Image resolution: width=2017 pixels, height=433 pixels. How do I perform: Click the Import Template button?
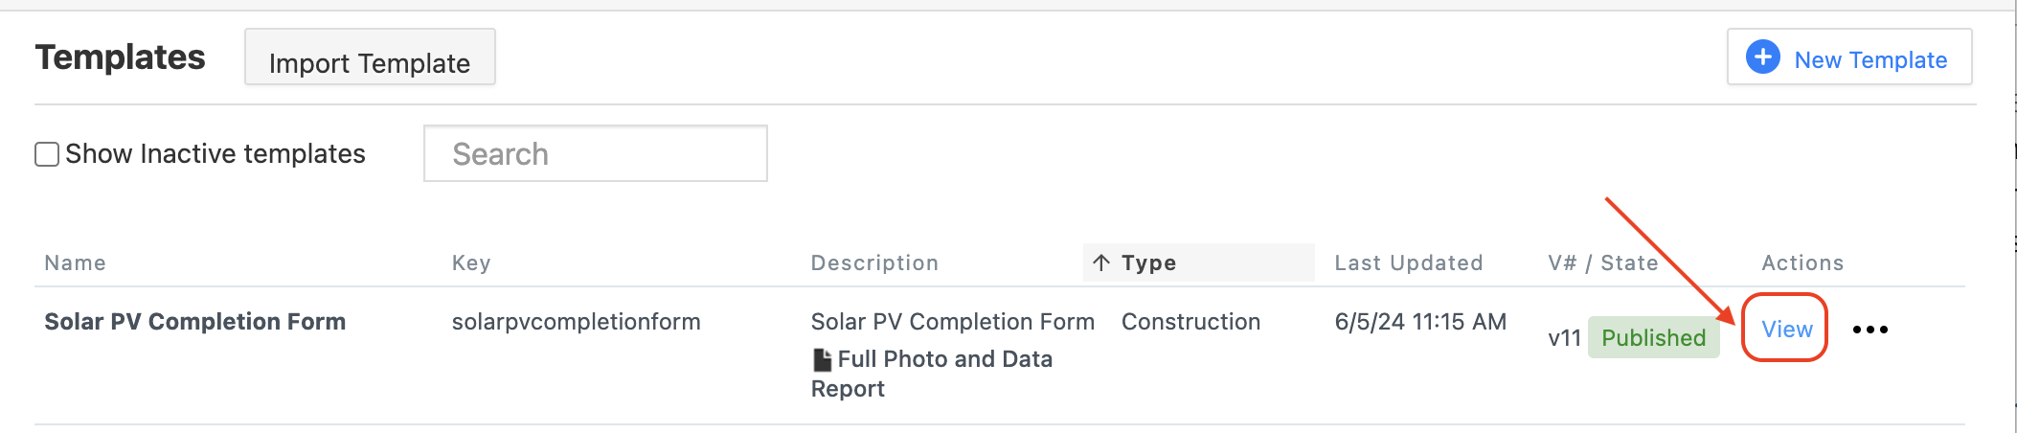[x=370, y=57]
